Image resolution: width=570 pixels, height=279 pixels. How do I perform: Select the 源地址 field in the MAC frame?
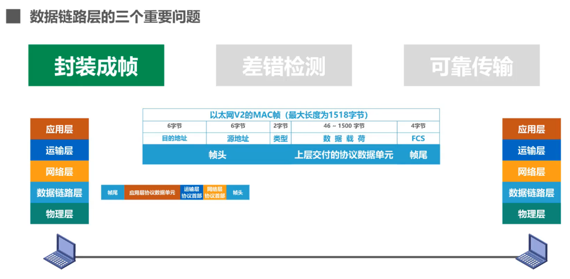pos(238,139)
